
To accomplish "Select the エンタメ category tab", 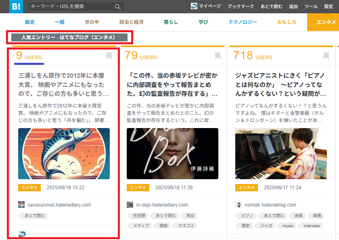I will coord(323,22).
